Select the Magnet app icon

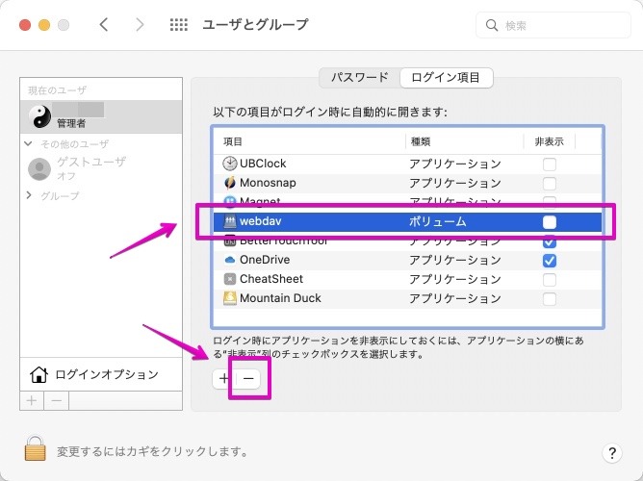pos(230,201)
